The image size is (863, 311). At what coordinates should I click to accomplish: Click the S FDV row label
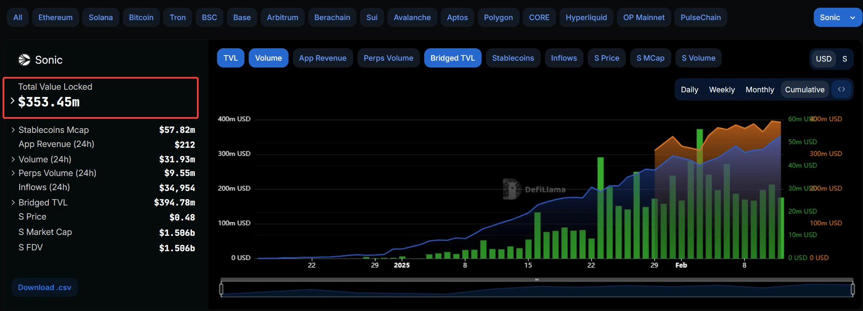point(30,247)
